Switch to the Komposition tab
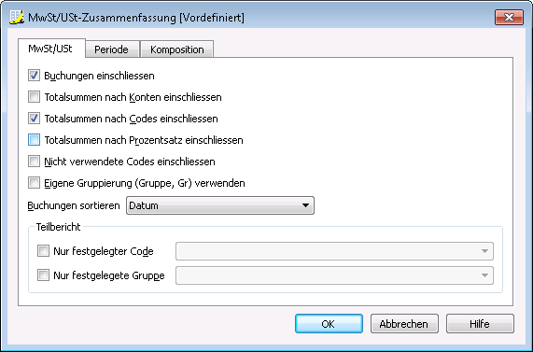 (177, 49)
